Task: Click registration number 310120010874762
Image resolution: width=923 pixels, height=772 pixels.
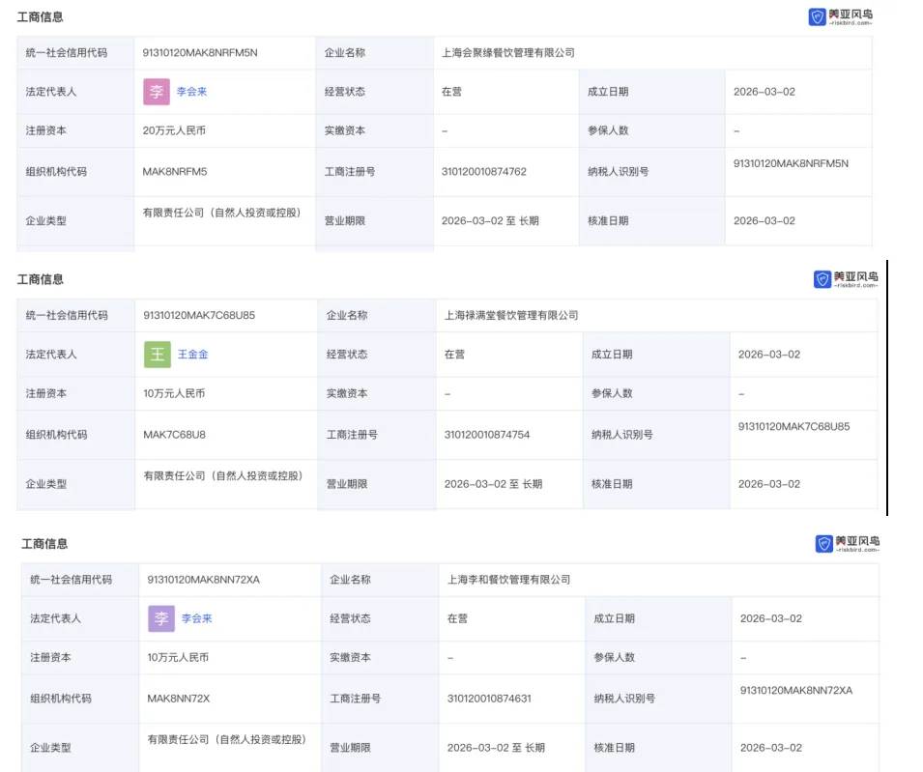Action: coord(484,172)
